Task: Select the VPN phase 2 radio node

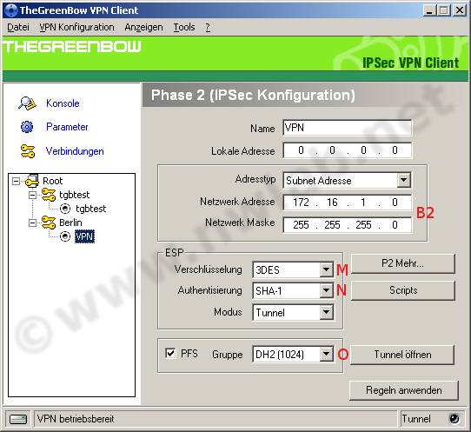Action: [65, 236]
